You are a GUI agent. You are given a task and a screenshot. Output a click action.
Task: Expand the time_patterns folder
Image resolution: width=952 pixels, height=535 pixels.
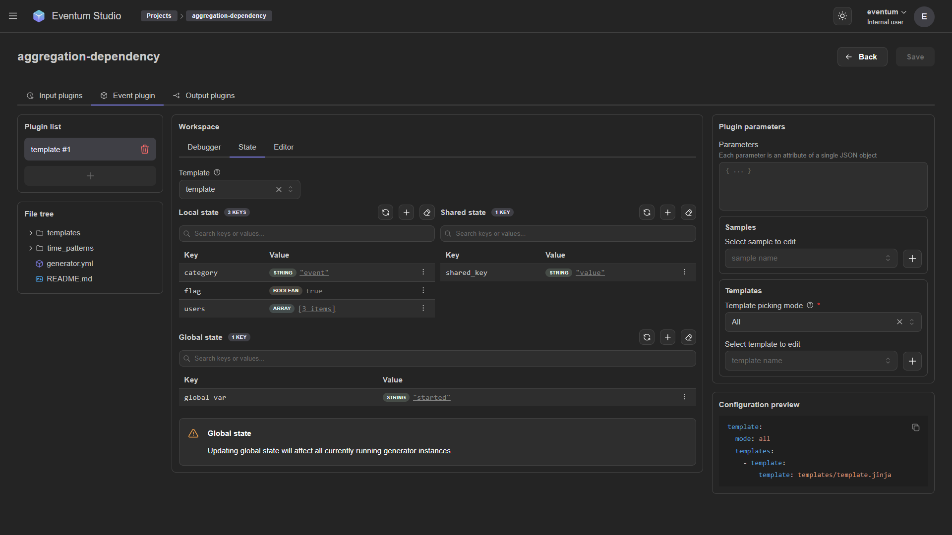(x=31, y=248)
